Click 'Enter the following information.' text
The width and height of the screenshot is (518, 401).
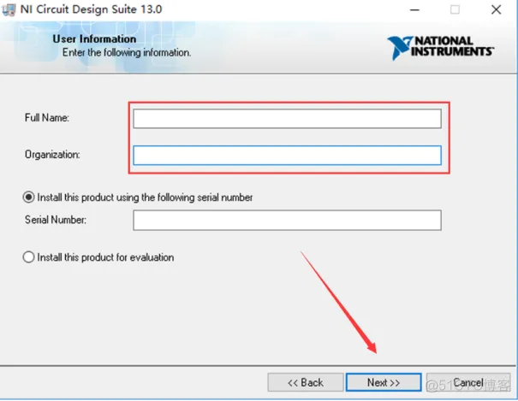127,52
